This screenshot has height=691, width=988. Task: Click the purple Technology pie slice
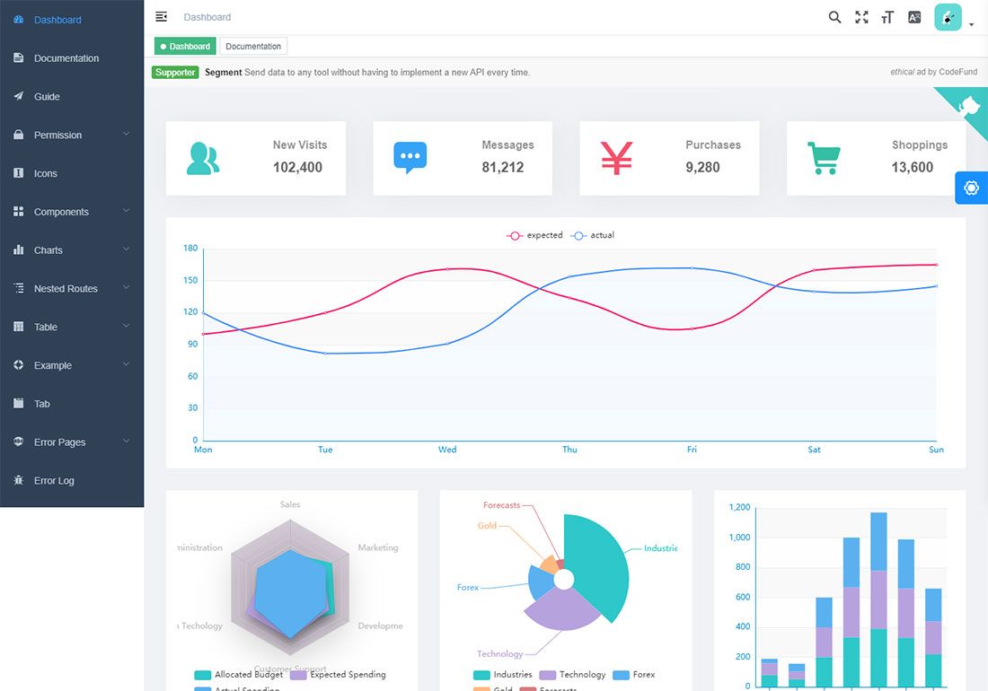click(560, 610)
